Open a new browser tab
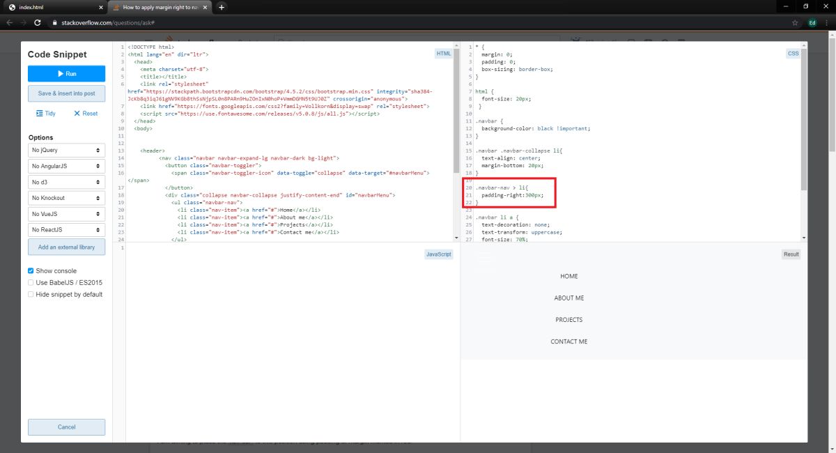The image size is (836, 453). click(x=222, y=8)
